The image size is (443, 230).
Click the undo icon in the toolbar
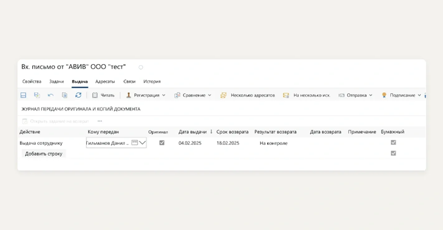(x=50, y=95)
